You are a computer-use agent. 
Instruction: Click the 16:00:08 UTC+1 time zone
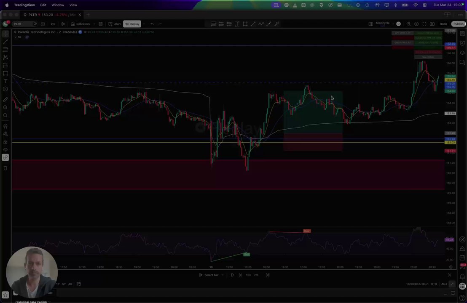point(417,284)
